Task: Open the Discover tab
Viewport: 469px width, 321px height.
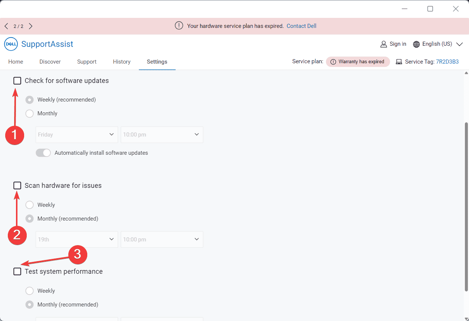Action: pyautogui.click(x=50, y=62)
